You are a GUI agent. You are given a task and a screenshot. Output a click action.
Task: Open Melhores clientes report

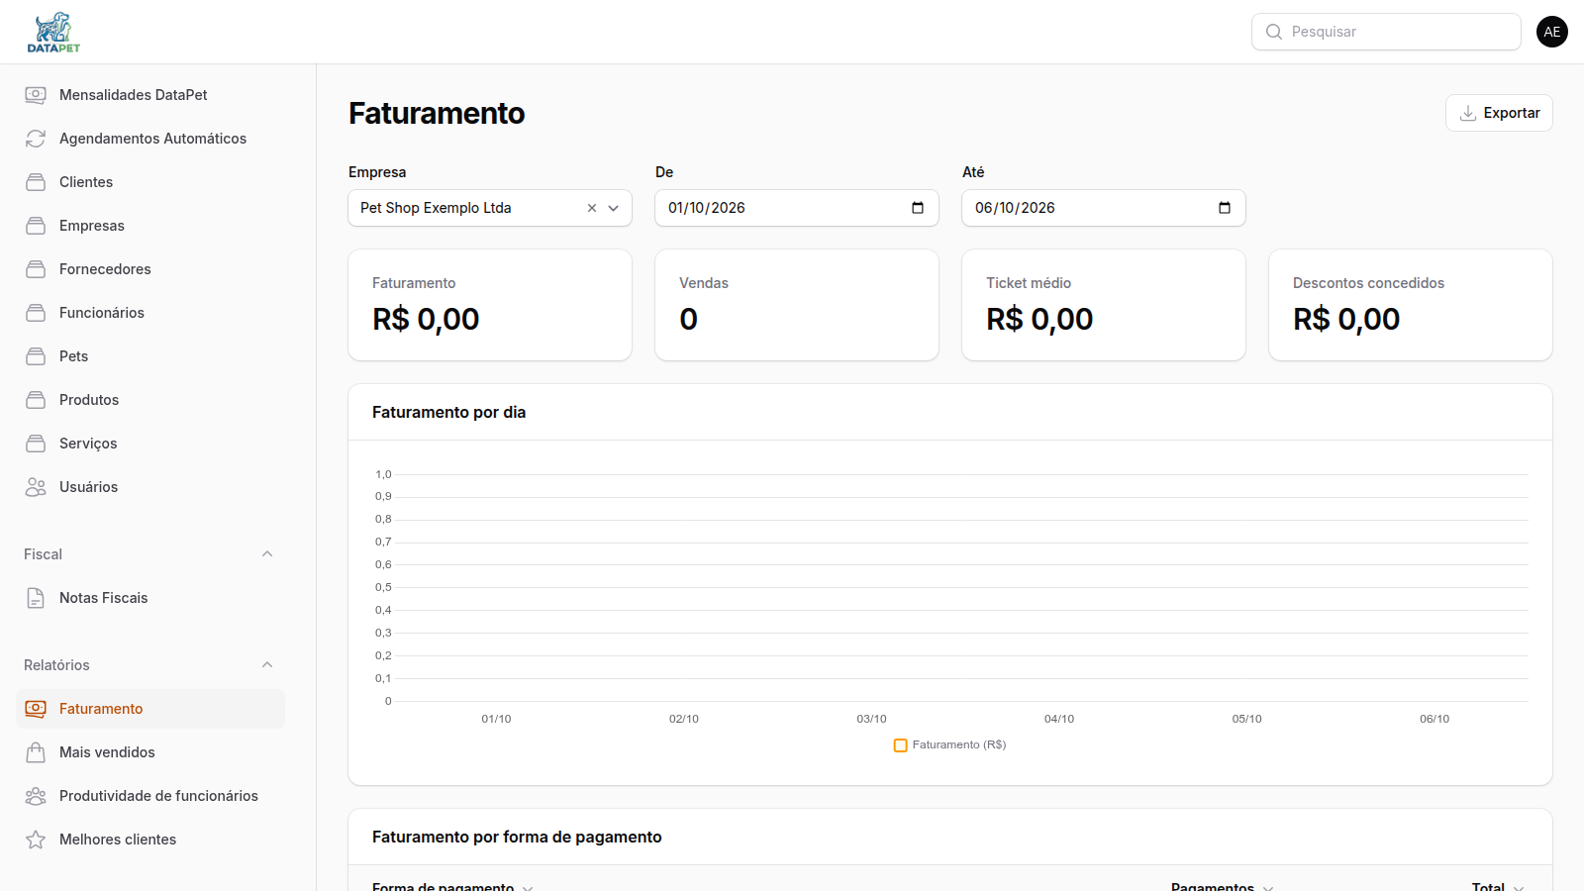pos(150,840)
